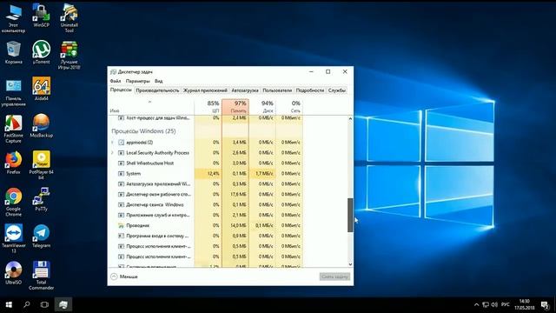Viewport: 556px width, 313px height.
Task: Switch to the Автозагрузка tab
Action: click(x=245, y=90)
